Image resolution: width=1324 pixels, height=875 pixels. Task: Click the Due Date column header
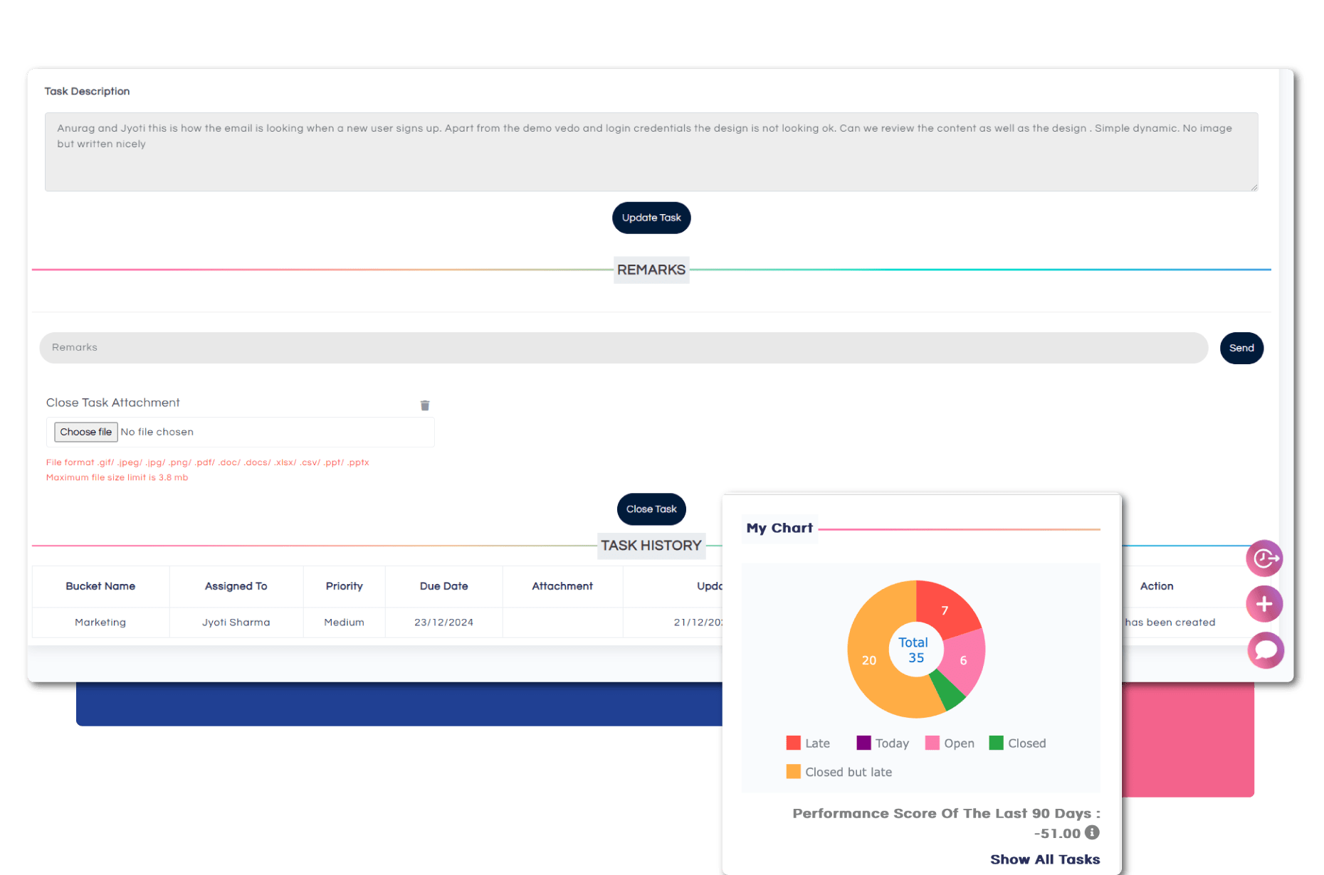[x=443, y=586]
